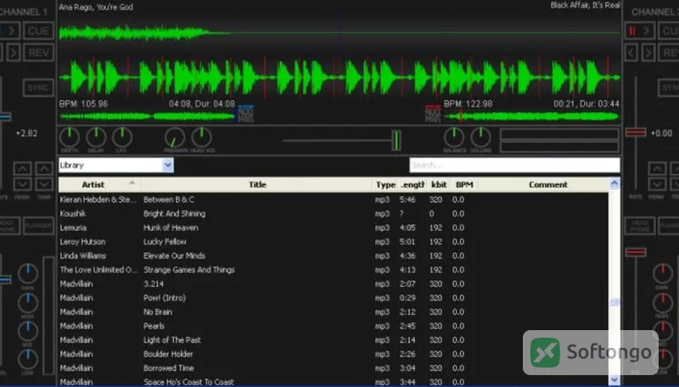Click Channel 1 GAIN knob
The image size is (679, 387).
point(28,274)
